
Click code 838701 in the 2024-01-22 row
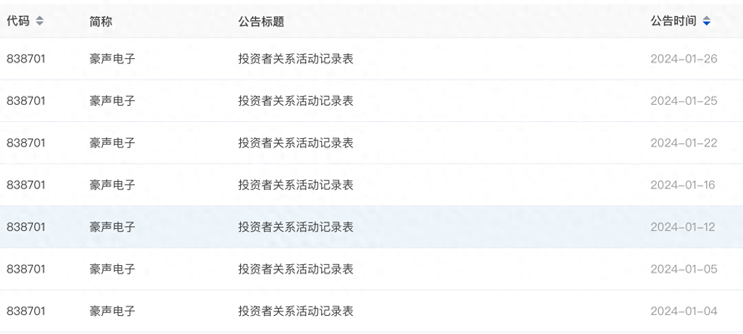pos(26,143)
